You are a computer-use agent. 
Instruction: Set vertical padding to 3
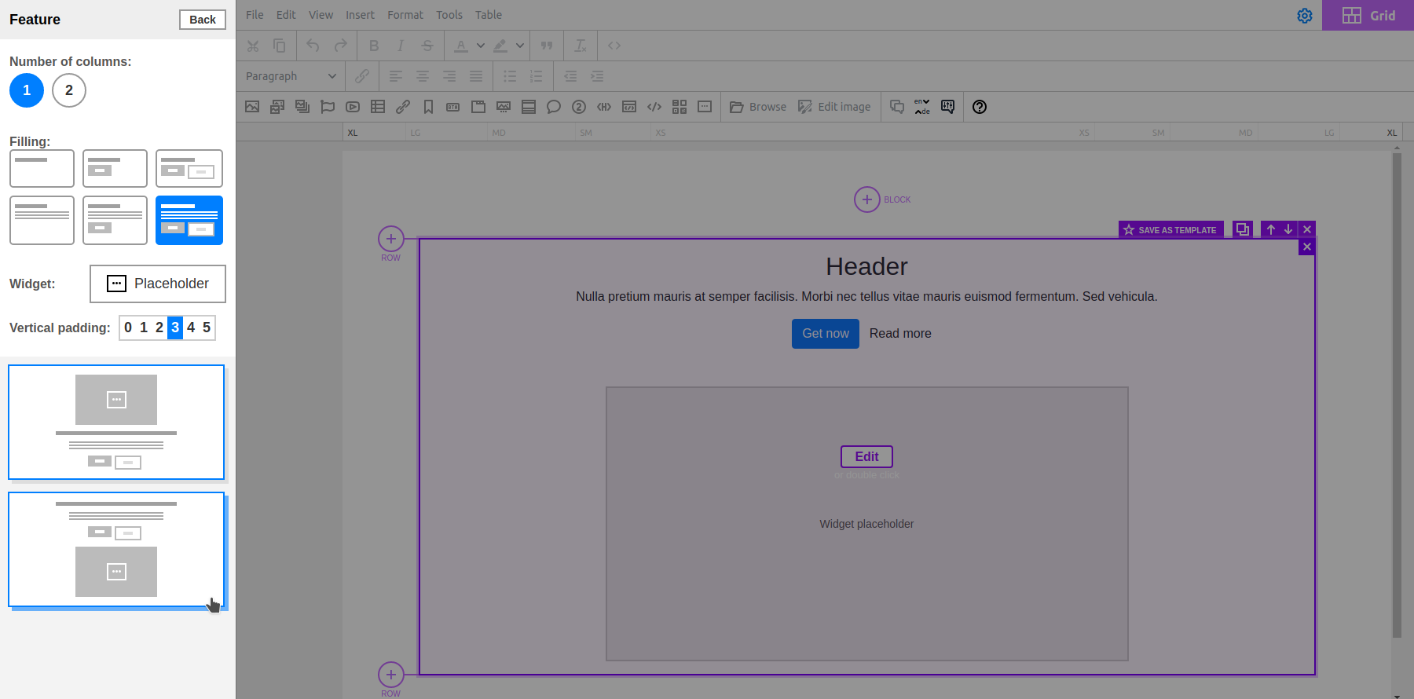click(x=175, y=328)
